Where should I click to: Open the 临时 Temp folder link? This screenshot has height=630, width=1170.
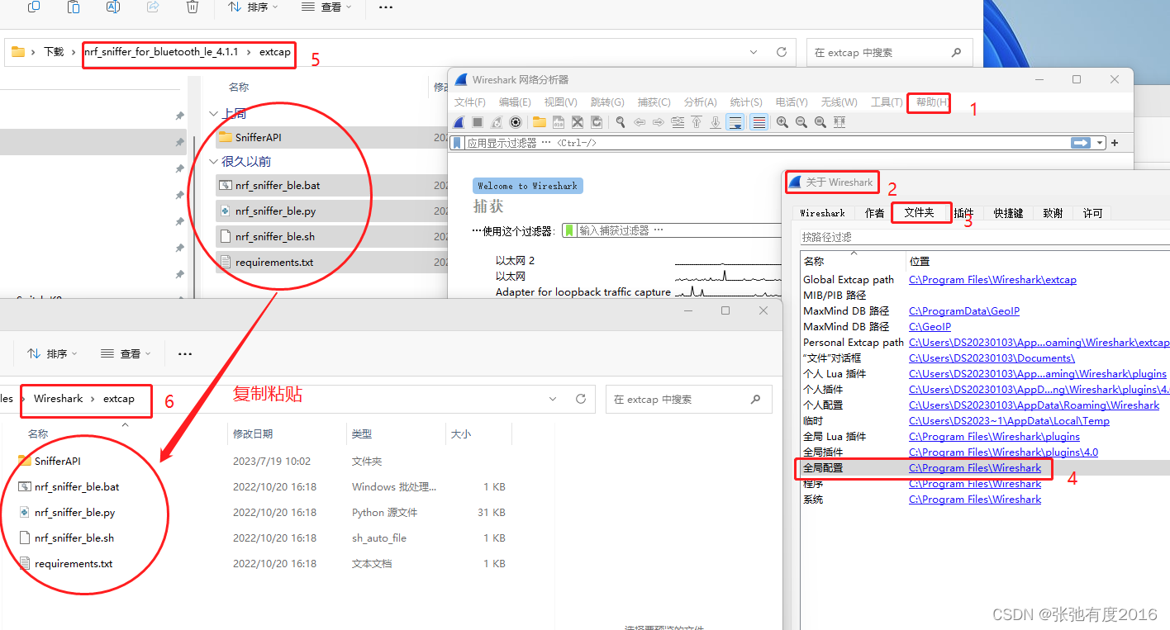(x=1009, y=421)
